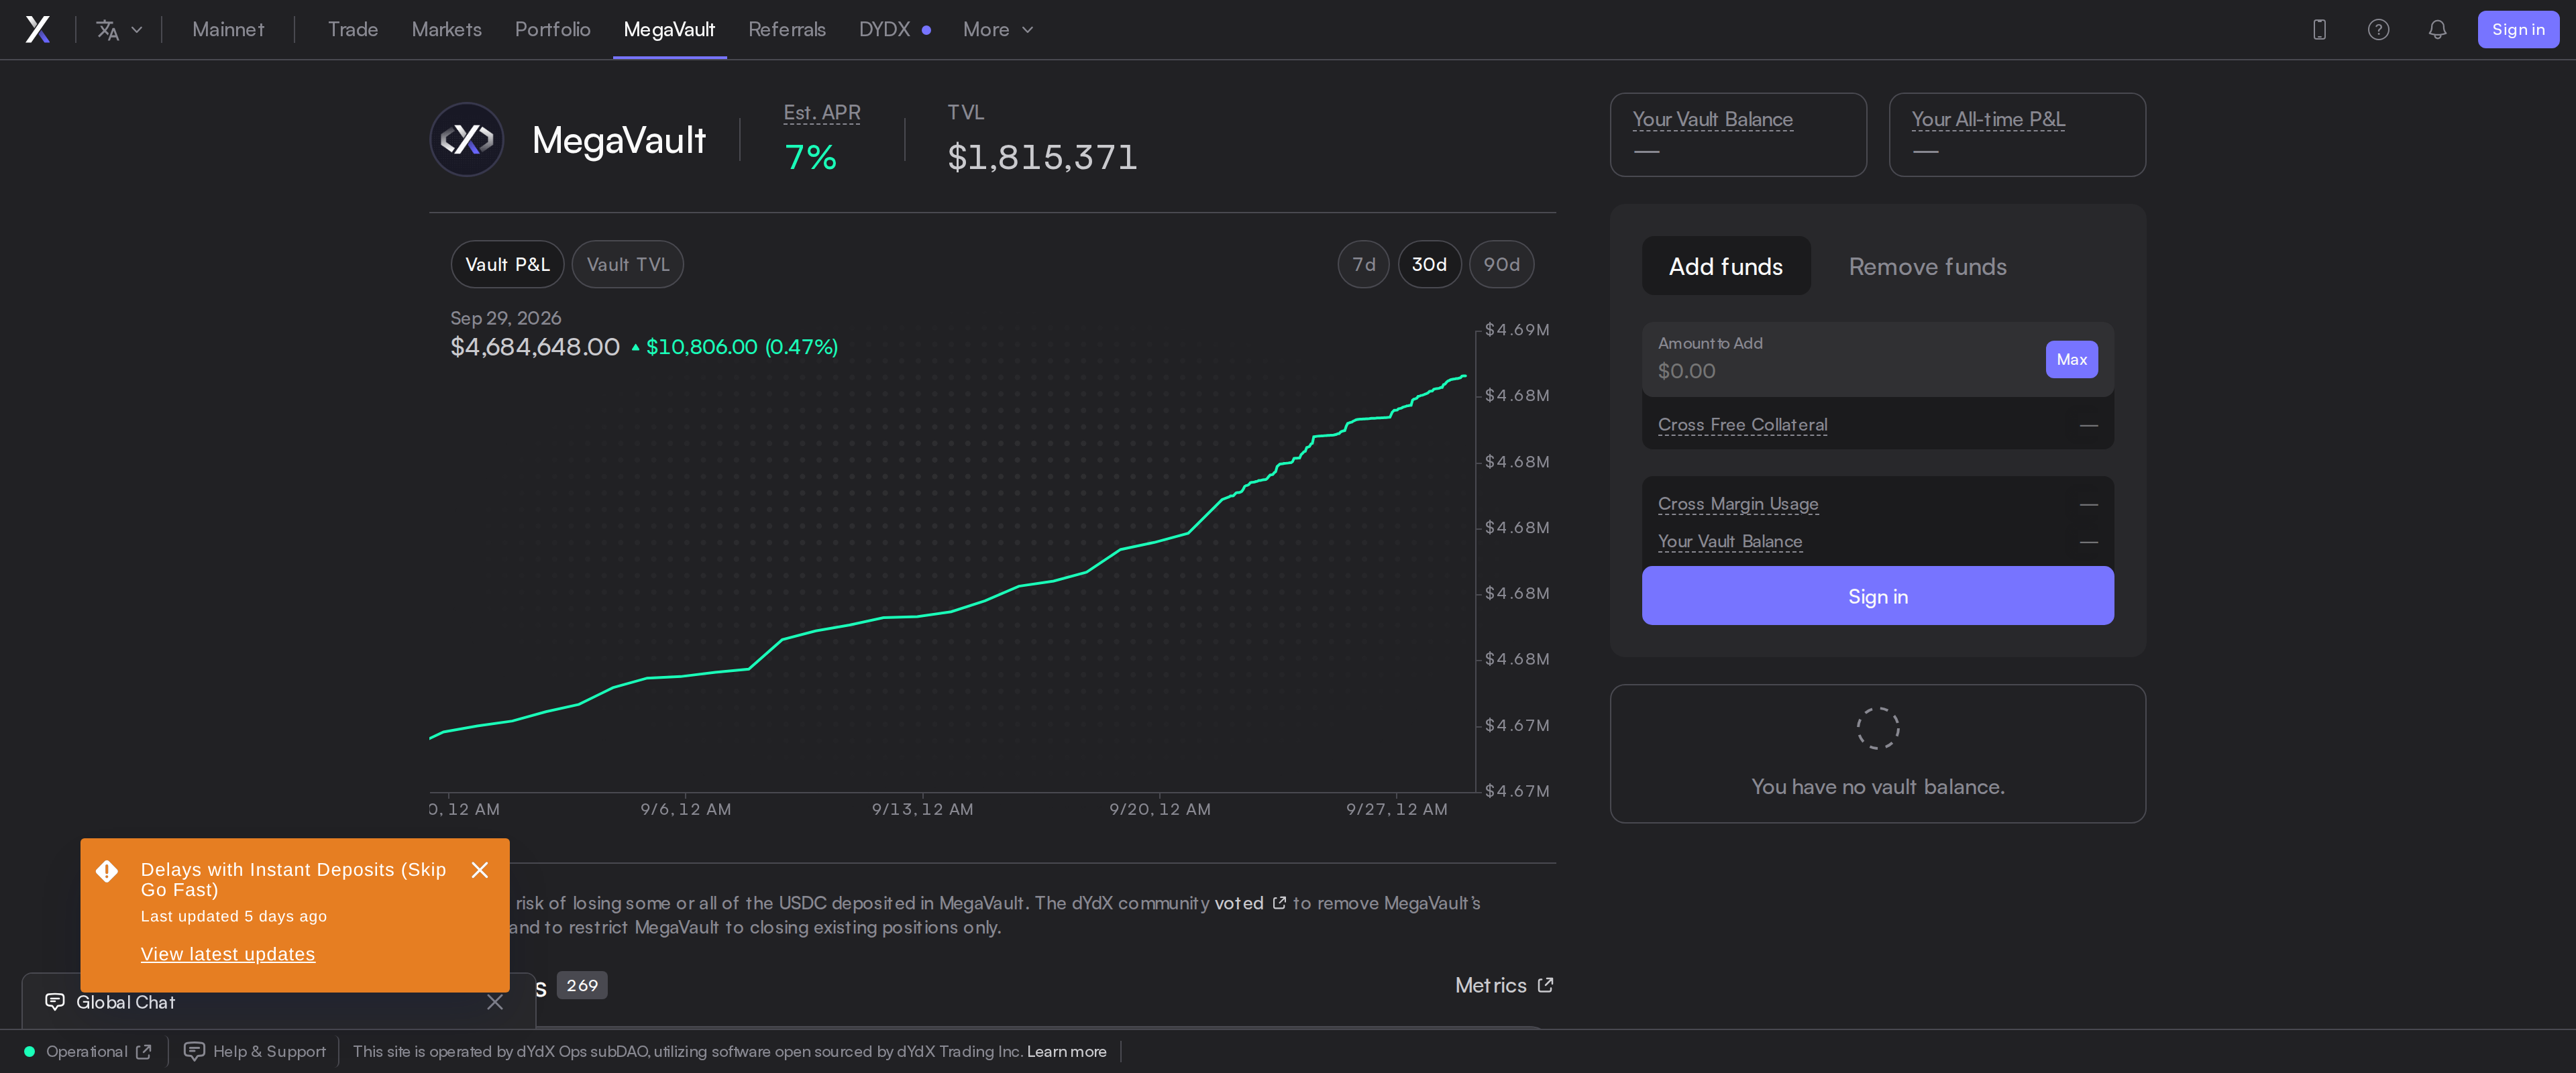The height and width of the screenshot is (1073, 2576).
Task: Click Sign in in the header
Action: [2518, 30]
